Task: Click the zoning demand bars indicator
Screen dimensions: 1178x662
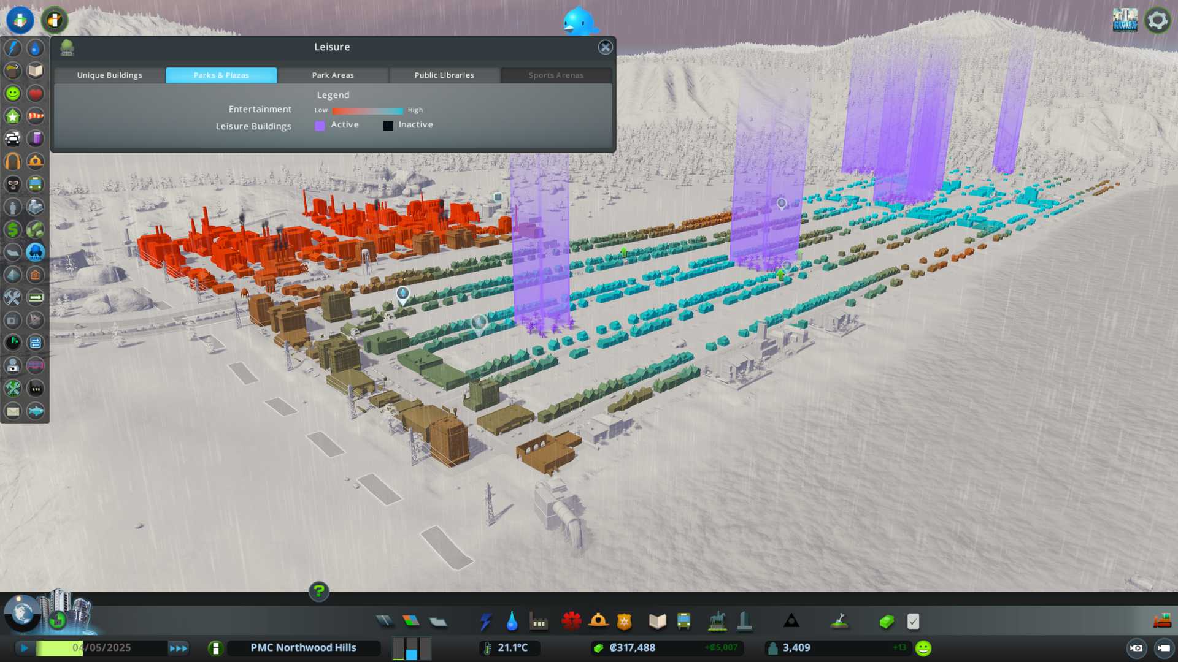Action: pyautogui.click(x=412, y=648)
